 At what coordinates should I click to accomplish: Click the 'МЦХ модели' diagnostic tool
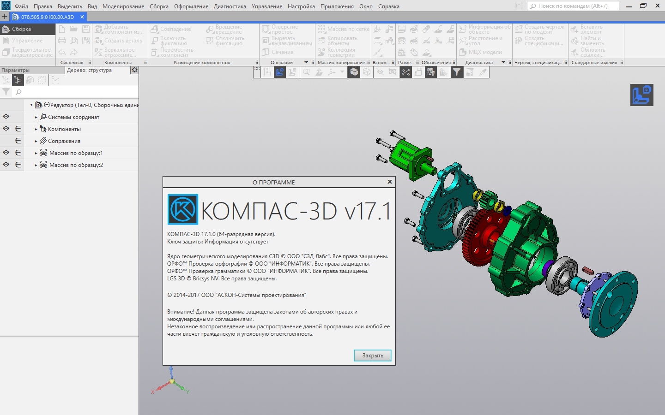tap(480, 52)
